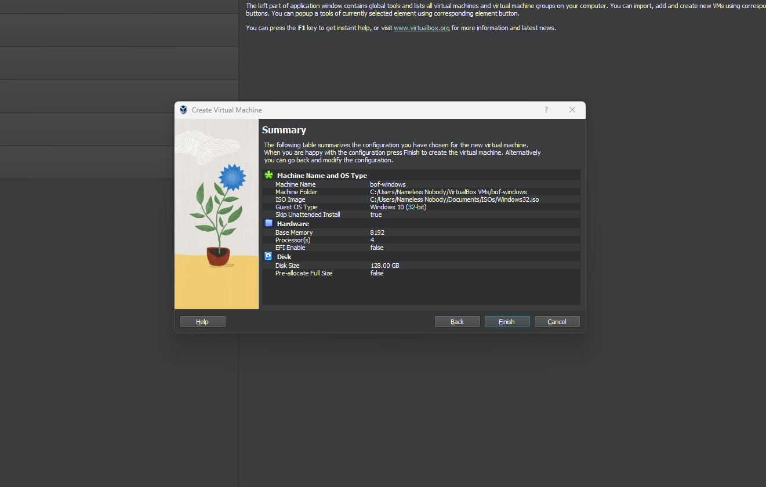Go Back to the previous wizard page
The image size is (766, 487).
(457, 322)
